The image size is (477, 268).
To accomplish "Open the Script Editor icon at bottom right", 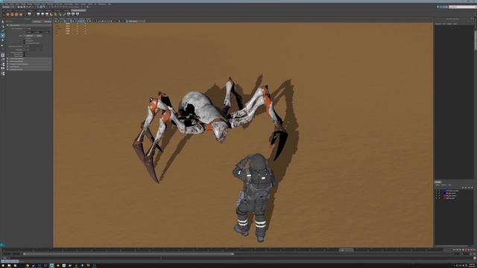I will tap(475, 258).
